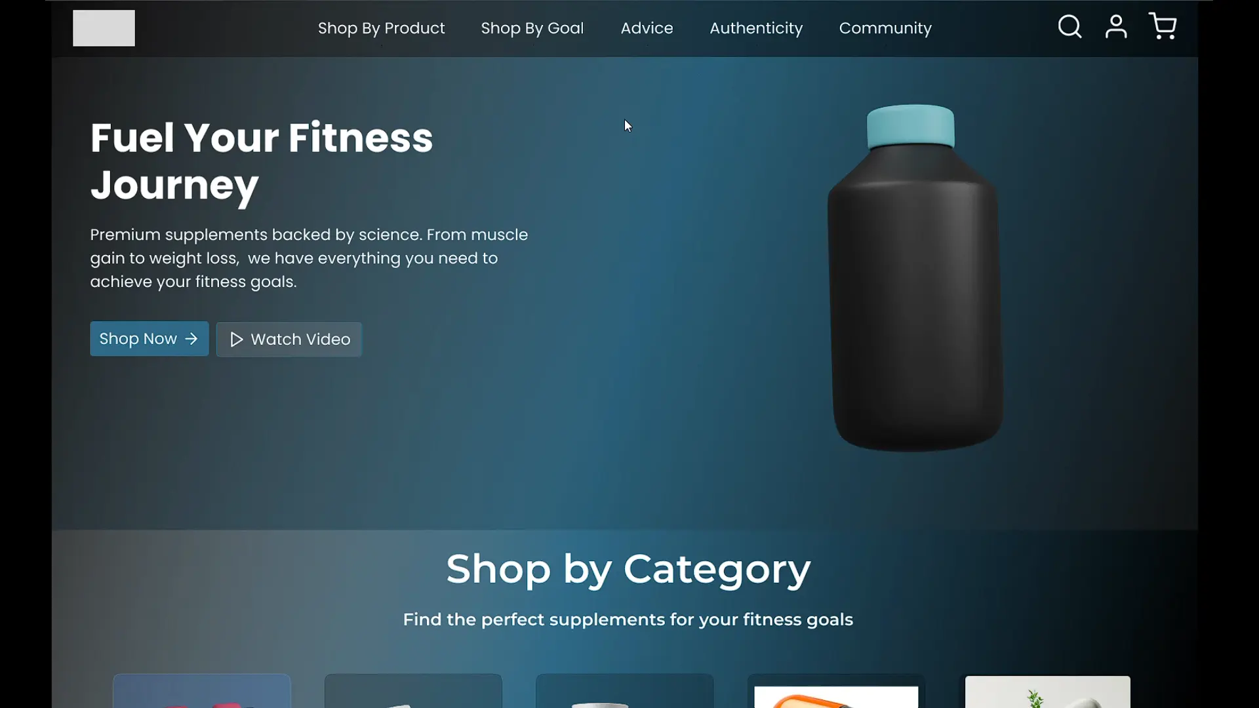Open Shop By Goal menu
Screen dimensions: 1259x708
tap(532, 28)
